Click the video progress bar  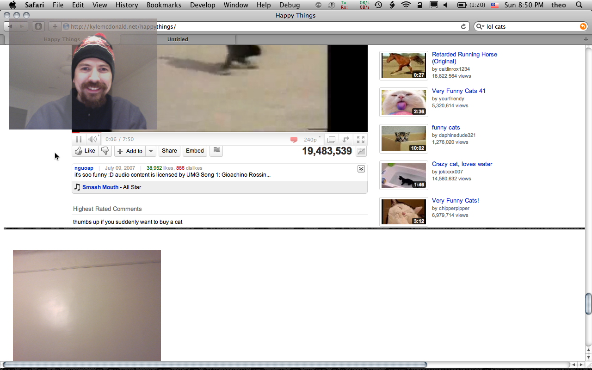pos(220,132)
